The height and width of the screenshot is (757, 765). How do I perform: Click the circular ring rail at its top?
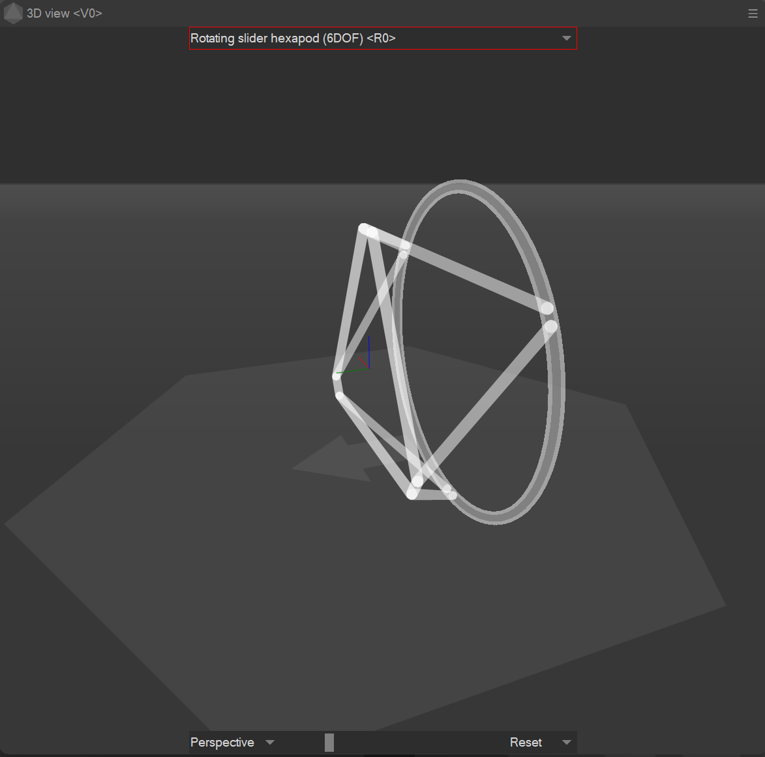(460, 185)
